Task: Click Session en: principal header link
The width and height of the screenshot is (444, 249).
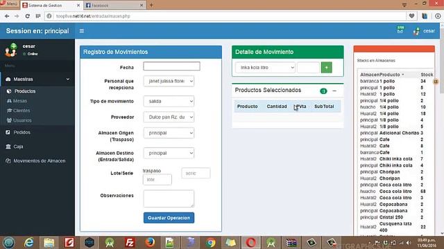Action: 37,30
